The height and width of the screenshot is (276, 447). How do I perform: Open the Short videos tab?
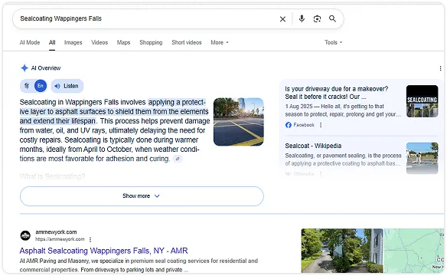tap(187, 42)
